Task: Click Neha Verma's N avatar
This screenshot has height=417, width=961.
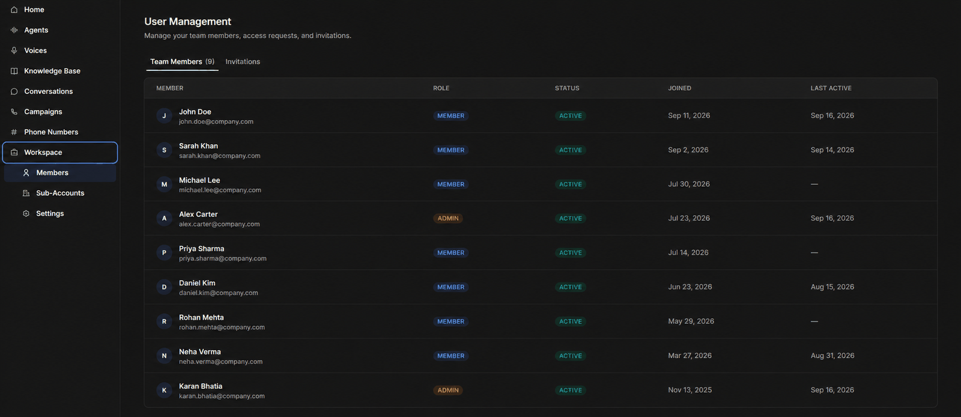Action: point(164,356)
